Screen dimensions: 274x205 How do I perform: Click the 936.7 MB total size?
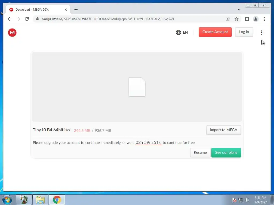(103, 131)
